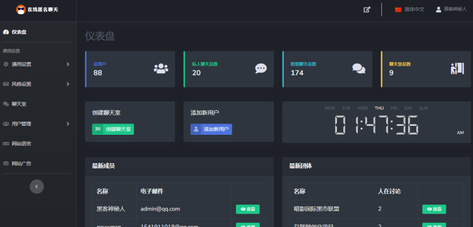
Task: Open 网站语言 in the sidebar
Action: click(17, 144)
